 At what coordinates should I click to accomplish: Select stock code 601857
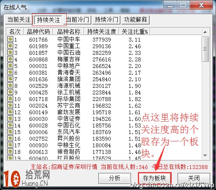[38, 53]
